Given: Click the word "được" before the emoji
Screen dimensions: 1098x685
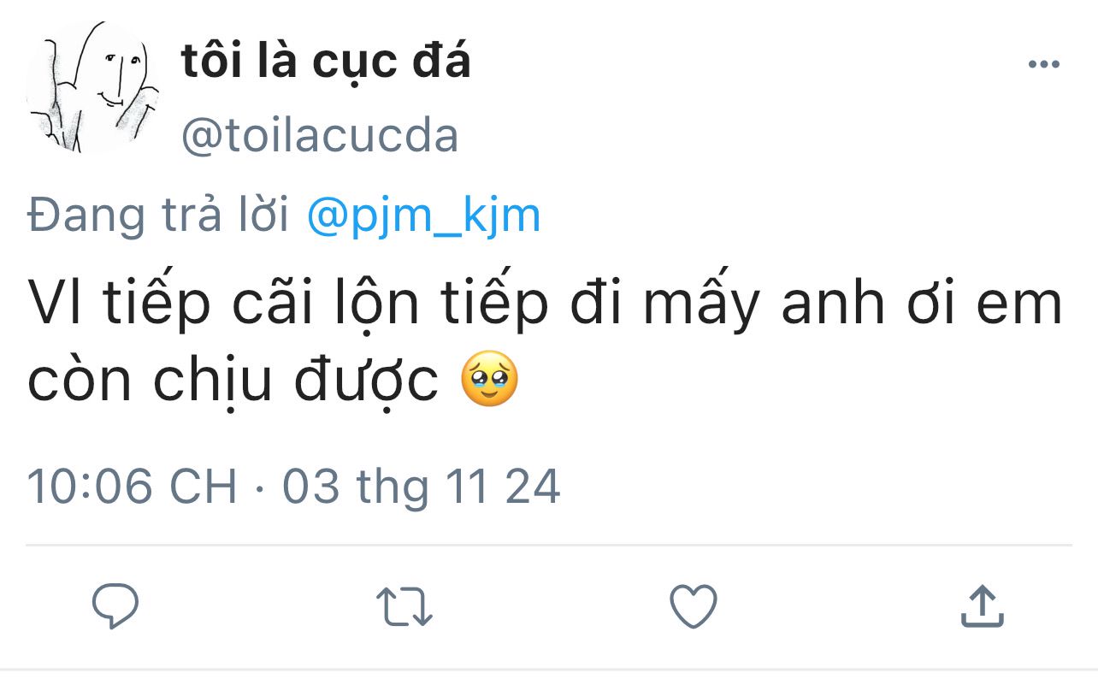Looking at the screenshot, I should tap(366, 379).
